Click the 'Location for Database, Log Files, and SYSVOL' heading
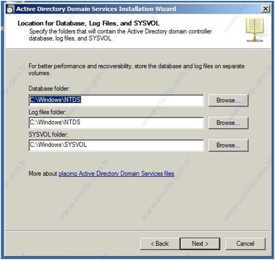This screenshot has width=275, height=260. (89, 24)
